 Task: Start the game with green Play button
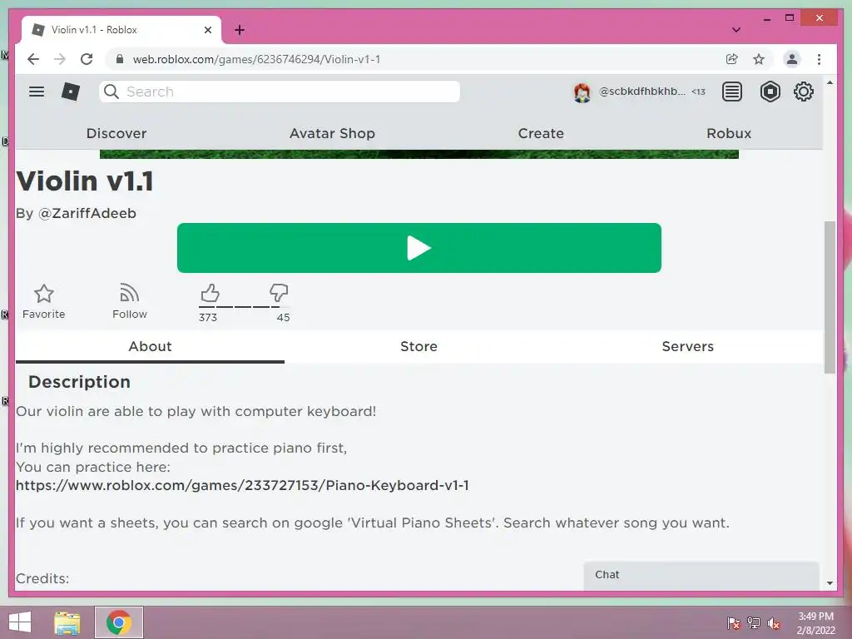(x=419, y=248)
